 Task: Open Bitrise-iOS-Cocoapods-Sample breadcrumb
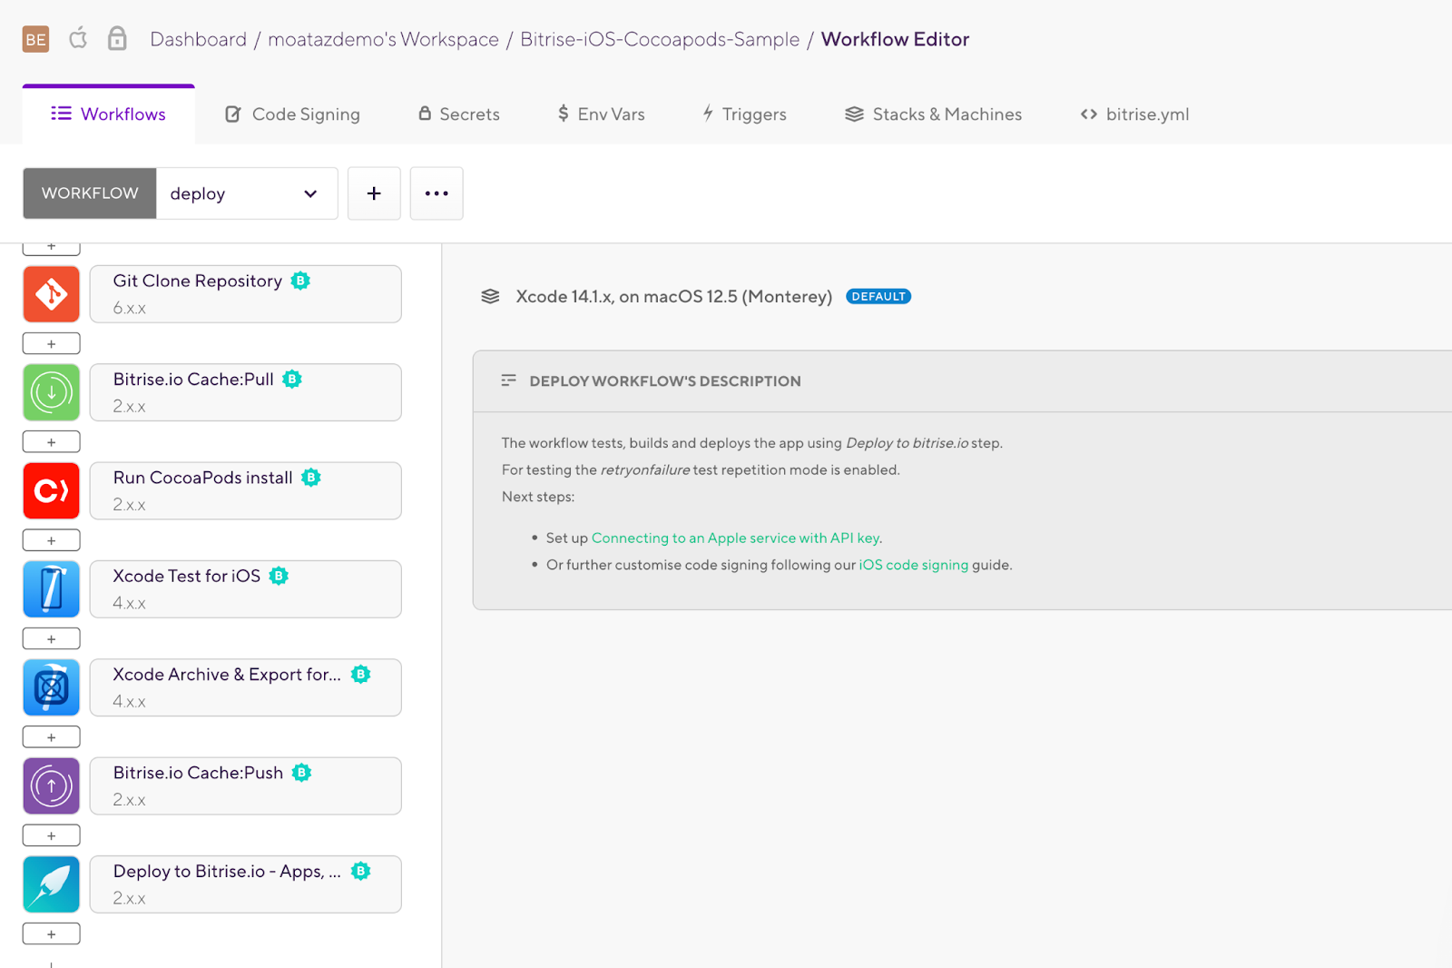(660, 39)
